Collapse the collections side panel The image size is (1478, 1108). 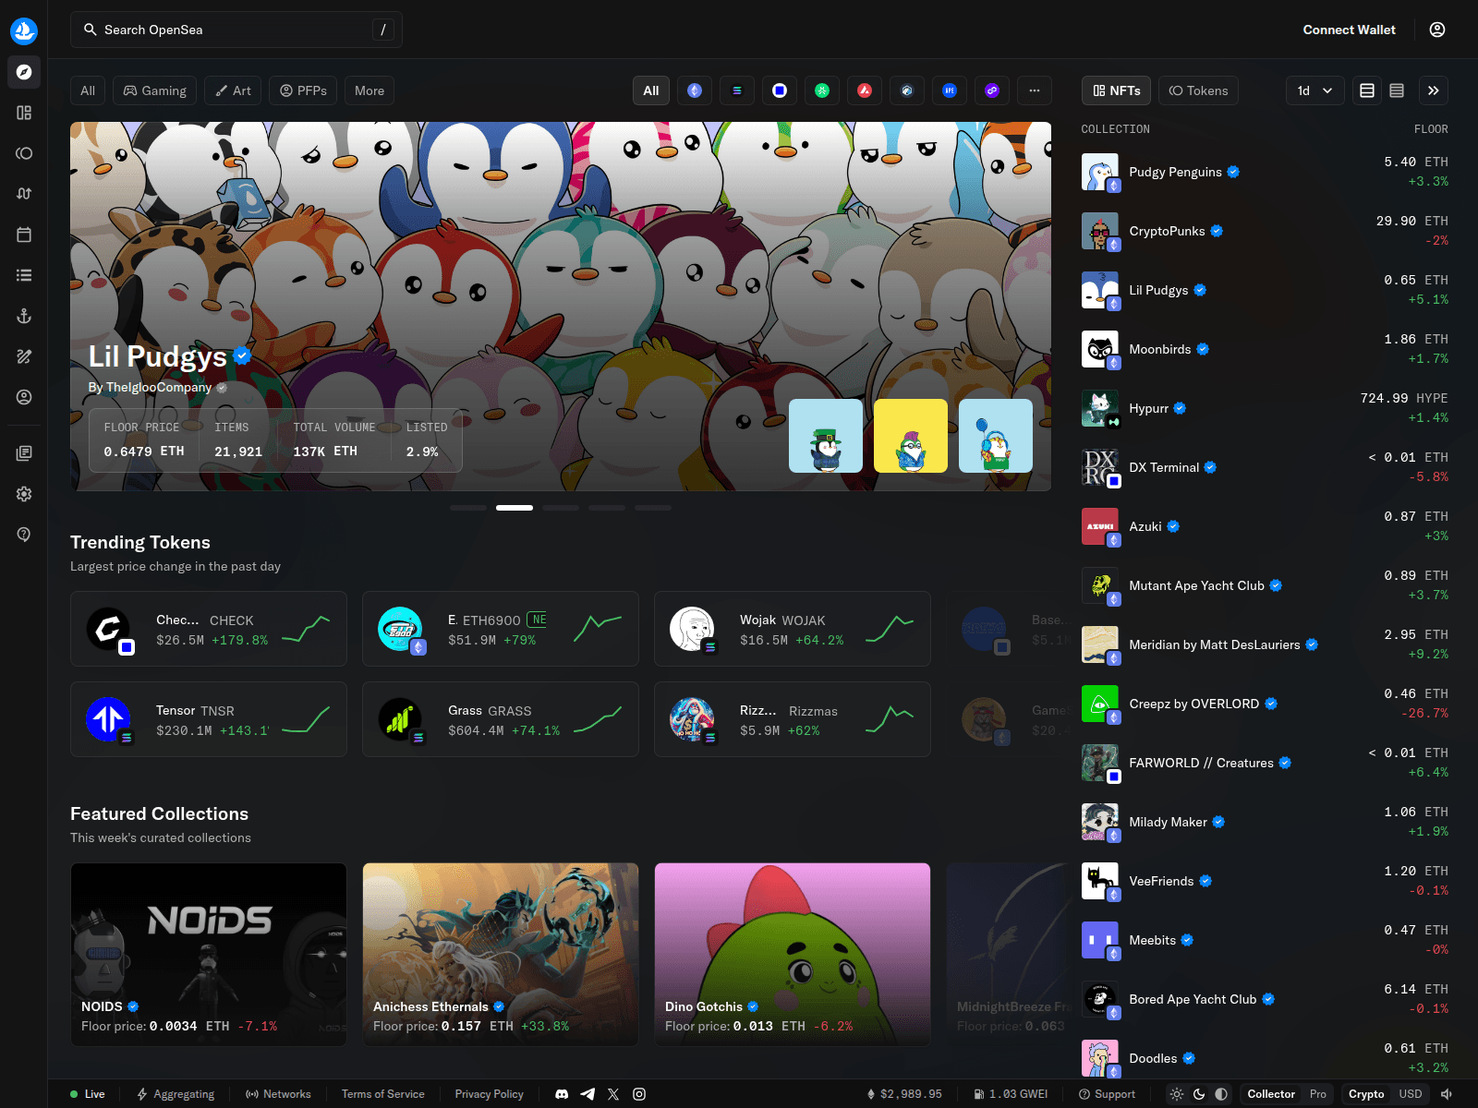pos(1434,90)
